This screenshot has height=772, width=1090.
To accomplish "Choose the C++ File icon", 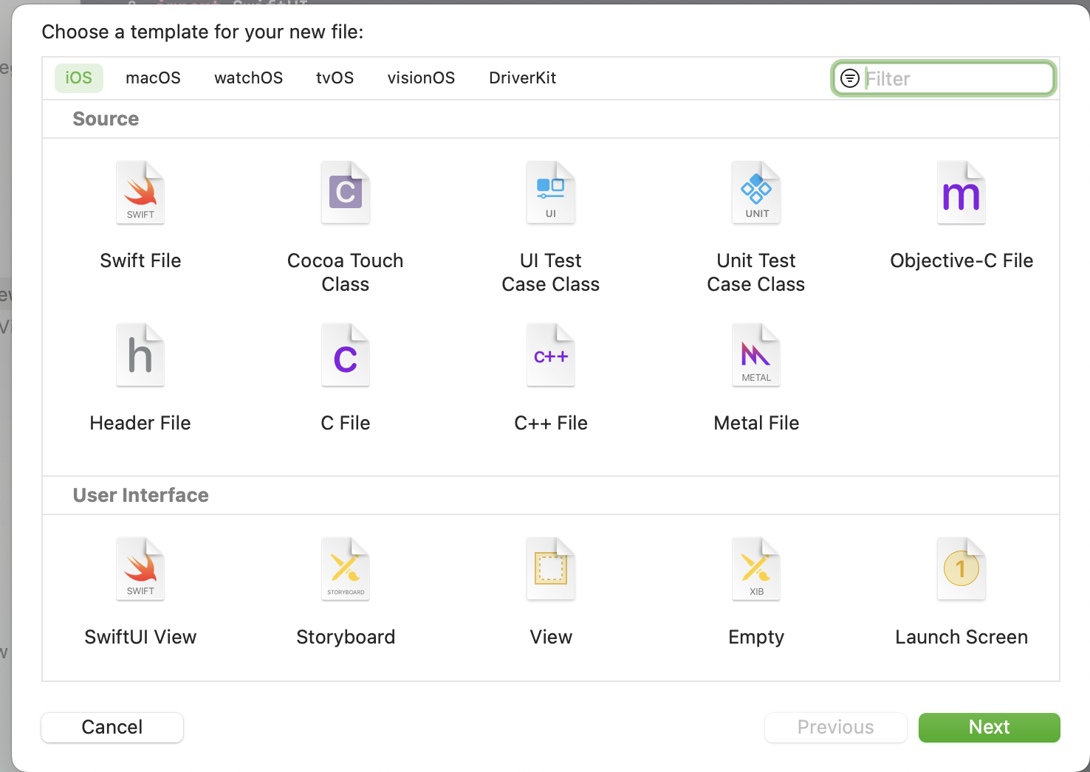I will coord(551,355).
